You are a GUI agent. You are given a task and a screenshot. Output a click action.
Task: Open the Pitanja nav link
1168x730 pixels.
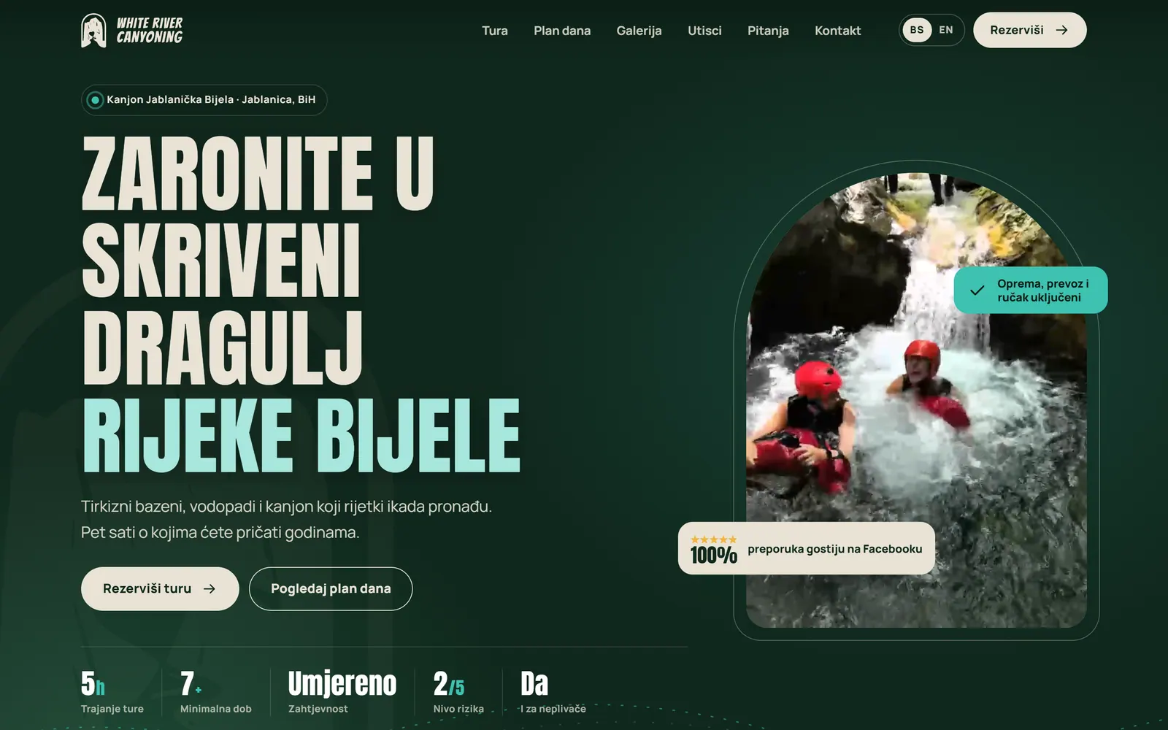[768, 31]
